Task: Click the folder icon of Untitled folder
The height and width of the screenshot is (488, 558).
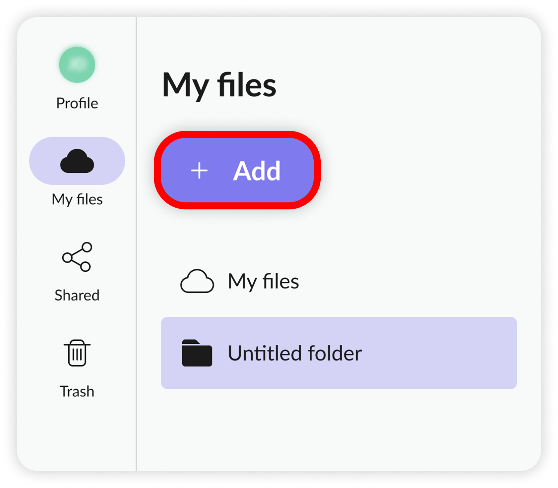Action: pos(197,353)
